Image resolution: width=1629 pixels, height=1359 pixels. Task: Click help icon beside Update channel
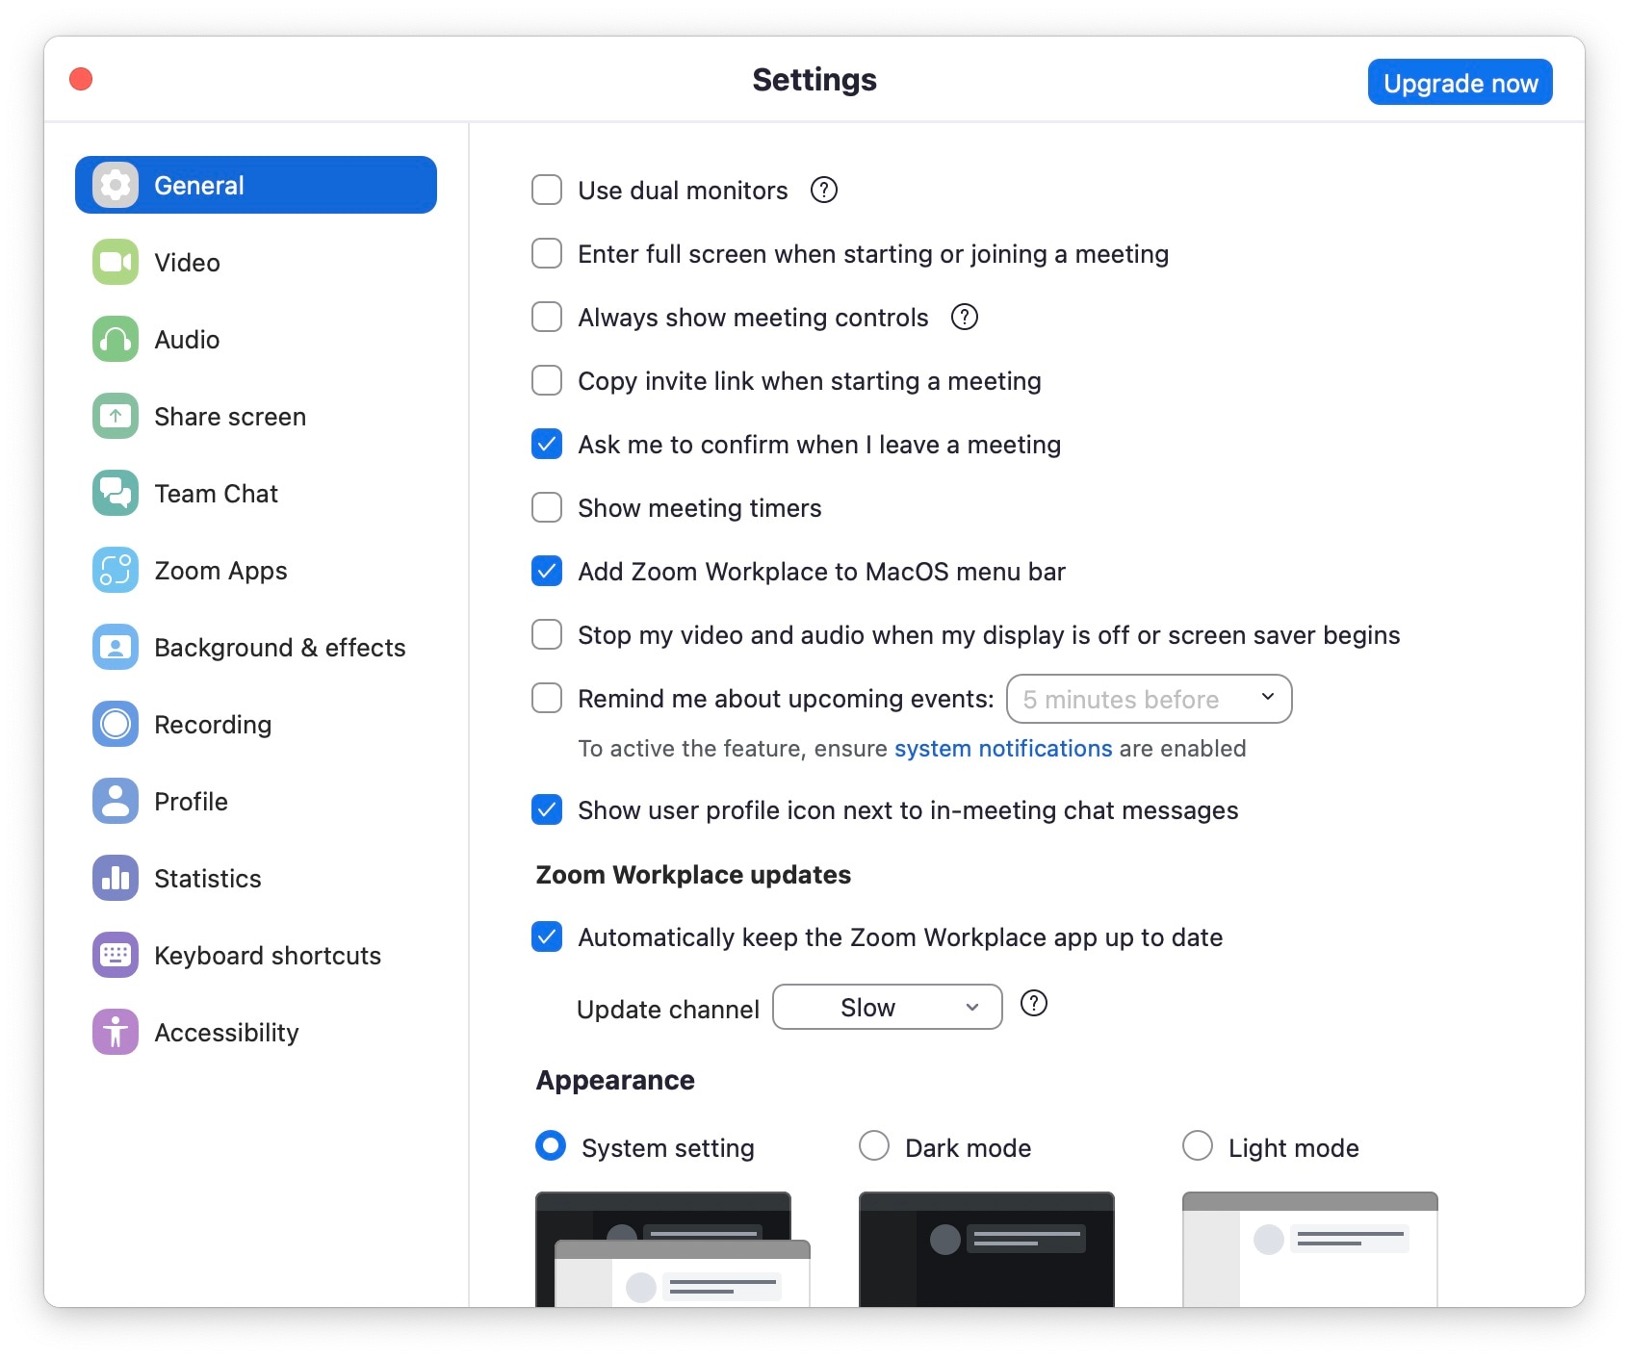(1034, 1004)
